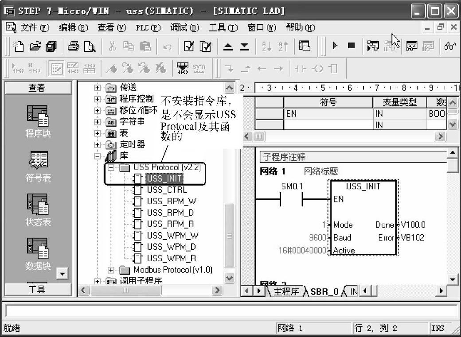Click the Undo toolbar icon

167,46
